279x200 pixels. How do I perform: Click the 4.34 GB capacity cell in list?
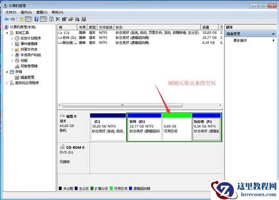tap(208, 42)
